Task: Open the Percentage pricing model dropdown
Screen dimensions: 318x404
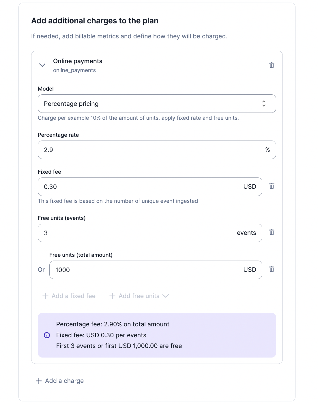Action: click(157, 104)
